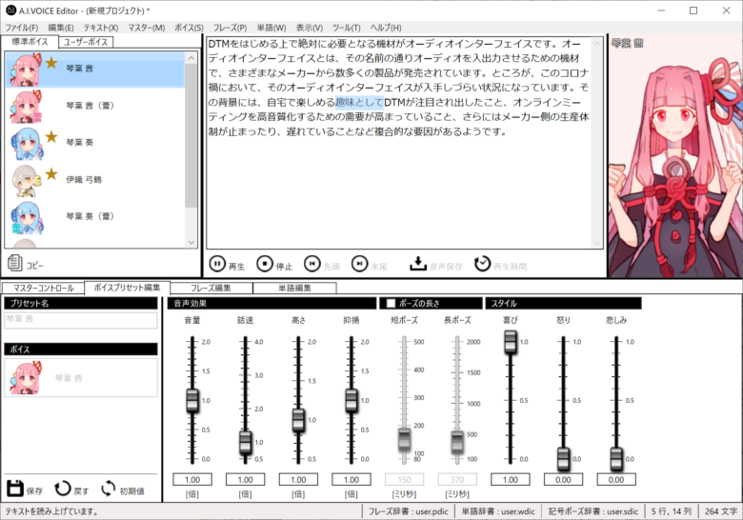Image resolution: width=743 pixels, height=520 pixels.
Task: Click the 高さ value field
Action: 298,480
